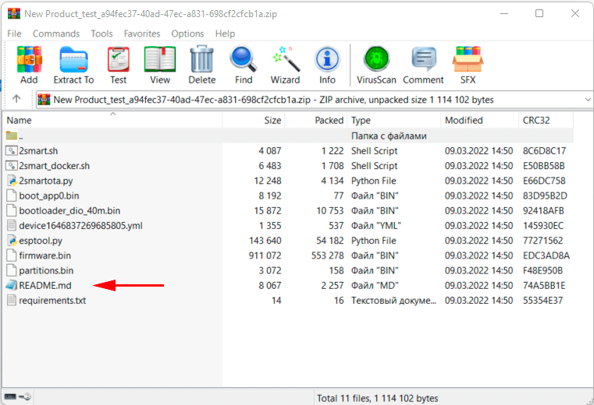Open the Commands menu

tap(56, 33)
